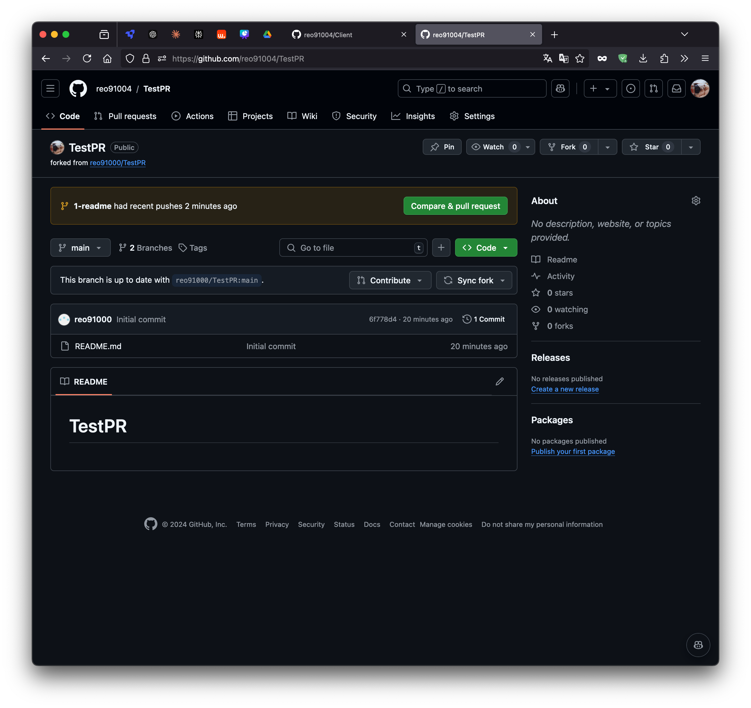The image size is (751, 708).
Task: Open About settings gear icon
Action: 695,201
